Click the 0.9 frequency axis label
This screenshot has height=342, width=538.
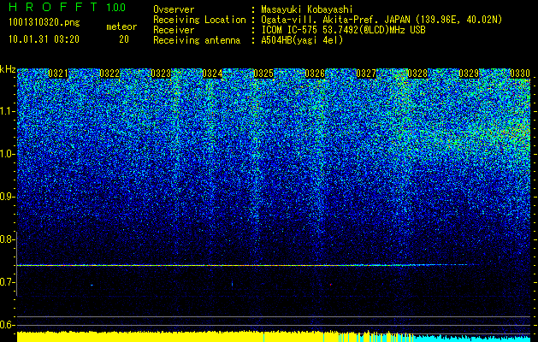(7, 197)
